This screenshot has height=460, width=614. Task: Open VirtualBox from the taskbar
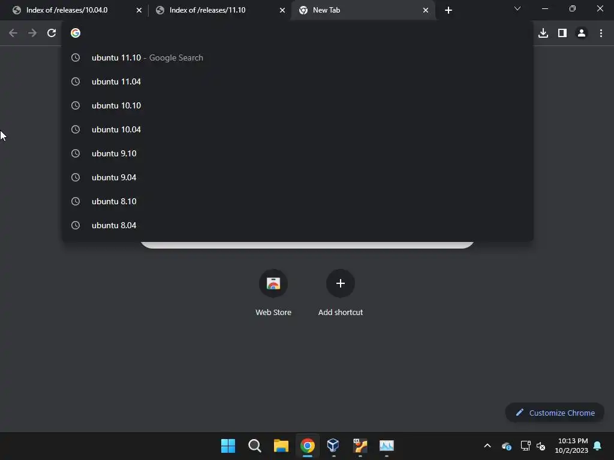pyautogui.click(x=333, y=446)
